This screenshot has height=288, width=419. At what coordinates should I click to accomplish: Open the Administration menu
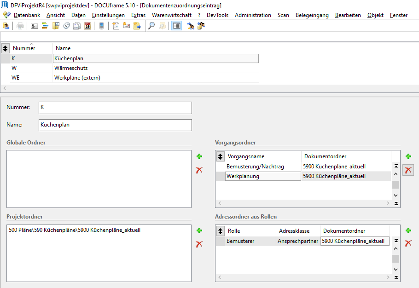(x=253, y=15)
